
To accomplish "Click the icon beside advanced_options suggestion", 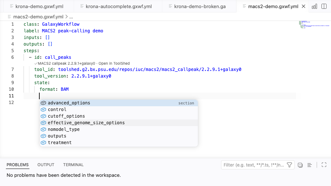I will point(43,103).
